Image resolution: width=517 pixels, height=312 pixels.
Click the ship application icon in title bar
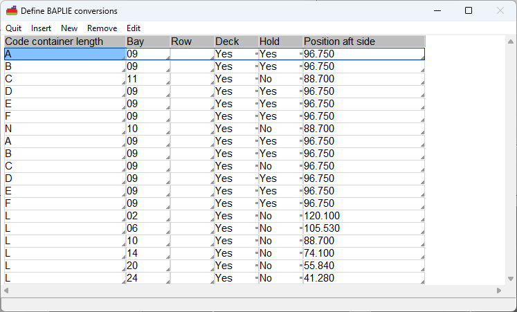12,10
